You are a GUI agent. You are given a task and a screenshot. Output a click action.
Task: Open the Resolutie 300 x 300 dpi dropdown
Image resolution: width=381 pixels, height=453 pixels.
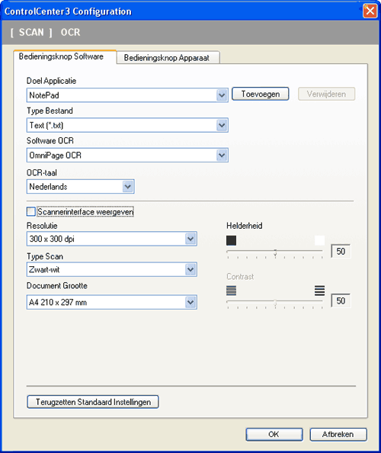[112, 239]
